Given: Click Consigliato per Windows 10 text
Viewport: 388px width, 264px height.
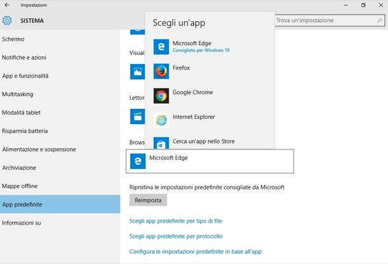Looking at the screenshot, I should (201, 50).
